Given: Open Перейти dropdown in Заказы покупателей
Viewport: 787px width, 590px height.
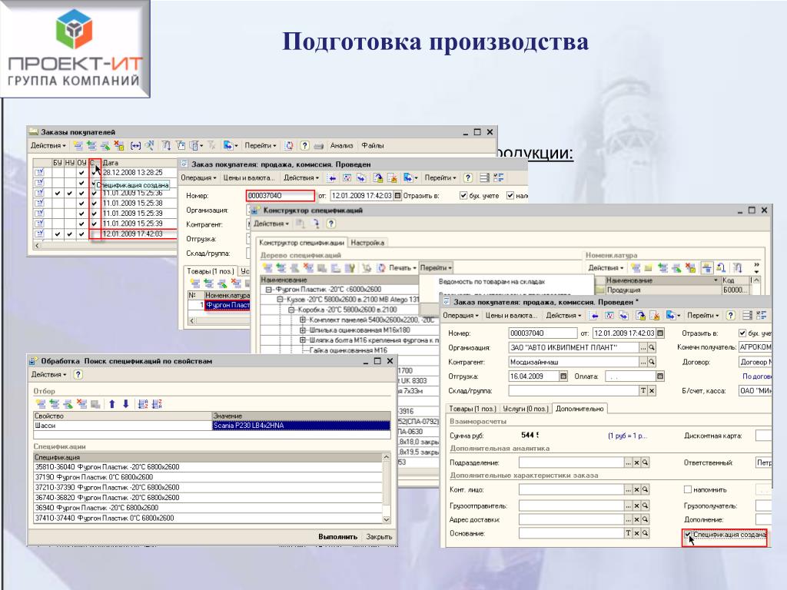Looking at the screenshot, I should [x=261, y=145].
